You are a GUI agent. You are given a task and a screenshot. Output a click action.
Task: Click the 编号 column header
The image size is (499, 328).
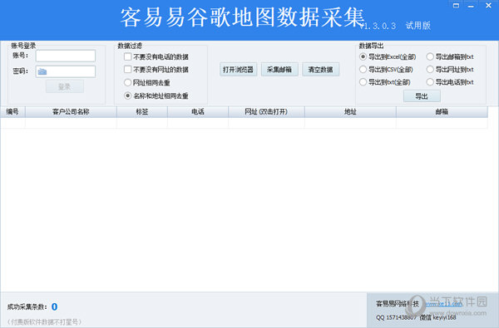pos(12,111)
